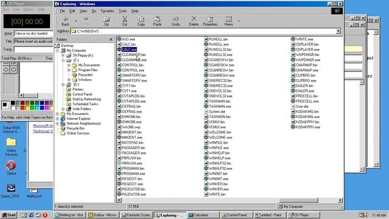The width and height of the screenshot is (389, 219).
Task: Open the Address bar dropdown
Action: click(x=339, y=31)
